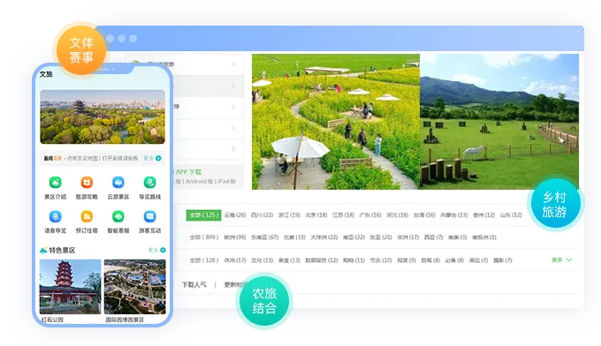Open the 国际园博园景区 aerial thumbnail

pyautogui.click(x=135, y=287)
